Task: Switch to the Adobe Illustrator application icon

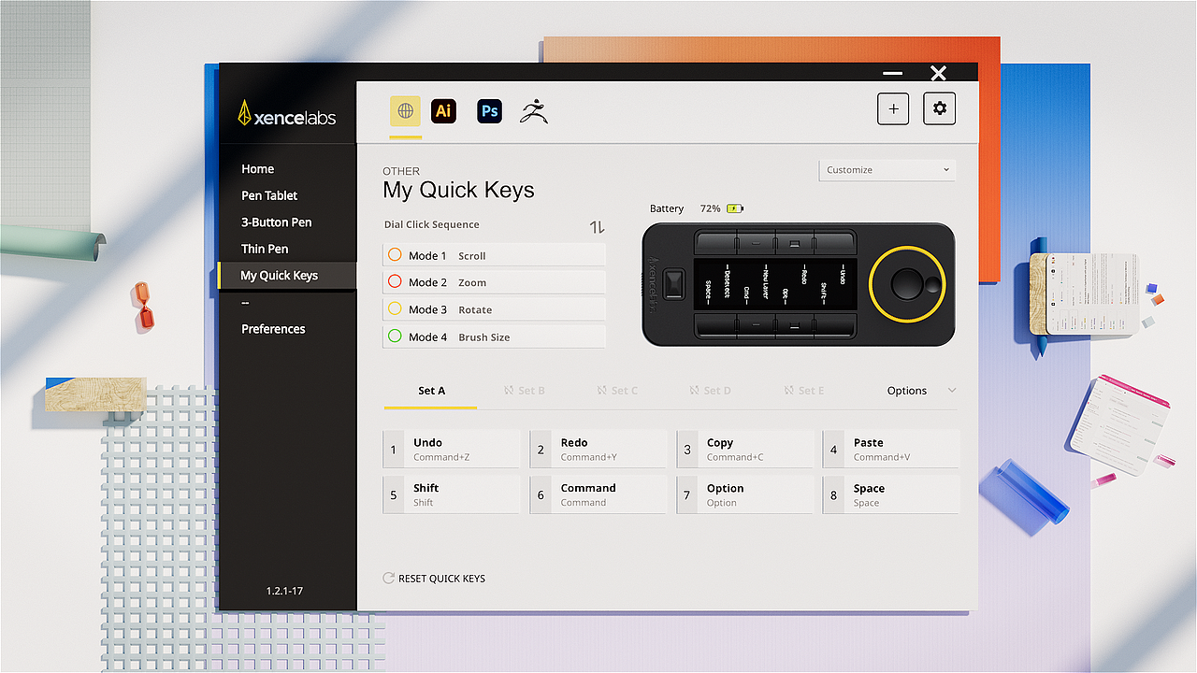Action: pyautogui.click(x=443, y=111)
